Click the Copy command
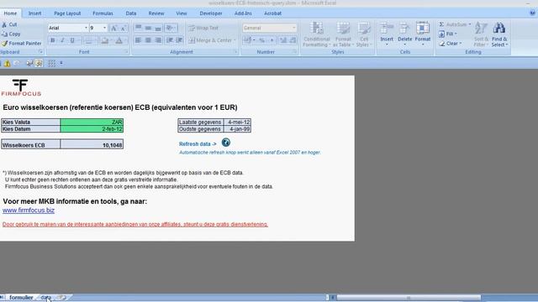Screen dimensions: 538x302 pos(11,34)
